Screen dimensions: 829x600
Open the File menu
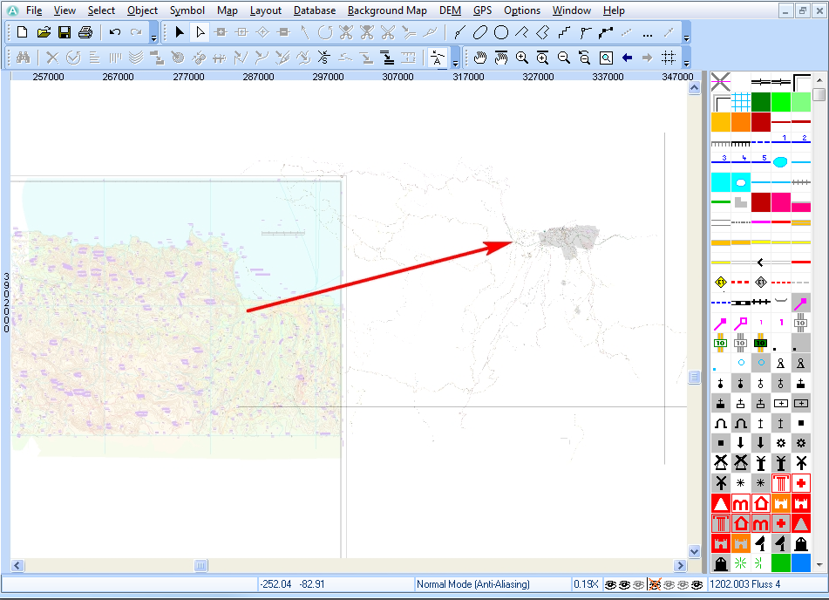[34, 10]
